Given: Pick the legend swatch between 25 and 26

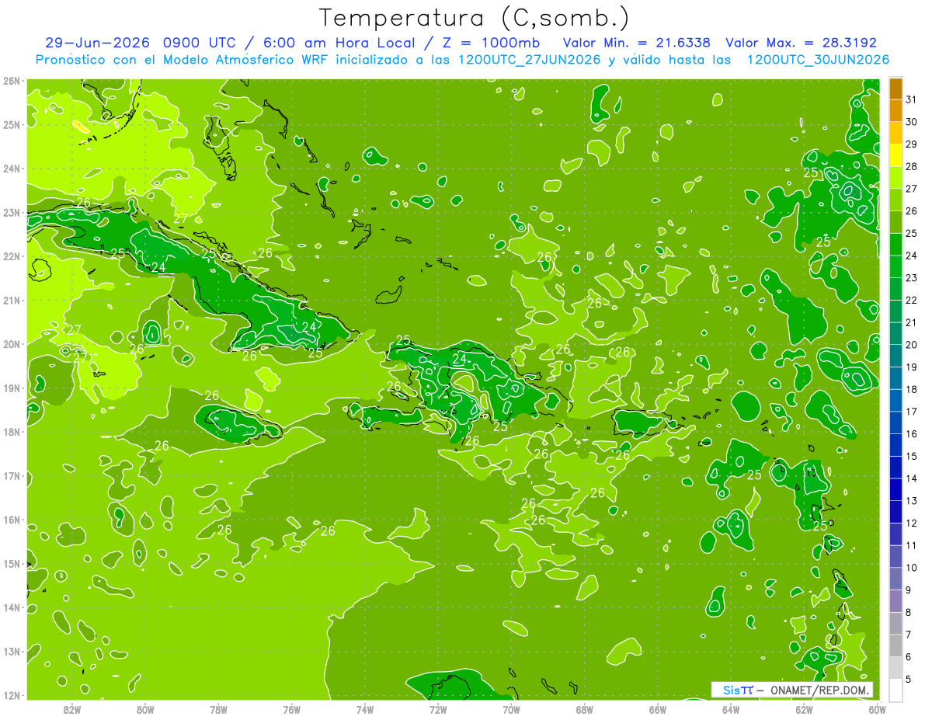Looking at the screenshot, I should 895,221.
